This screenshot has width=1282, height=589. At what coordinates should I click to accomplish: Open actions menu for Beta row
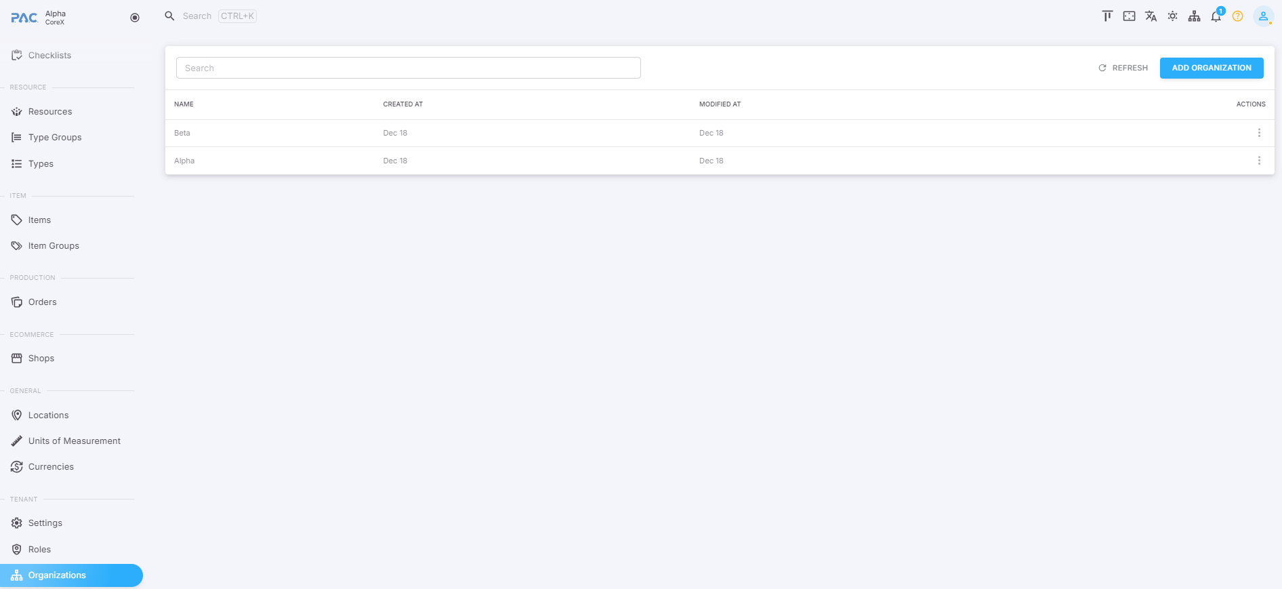tap(1259, 133)
